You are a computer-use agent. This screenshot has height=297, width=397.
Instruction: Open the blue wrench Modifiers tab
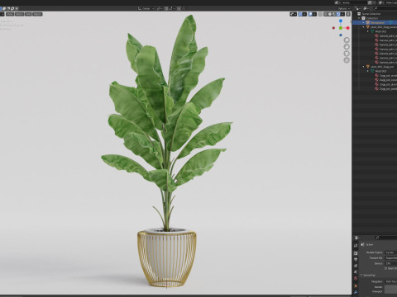click(x=356, y=292)
